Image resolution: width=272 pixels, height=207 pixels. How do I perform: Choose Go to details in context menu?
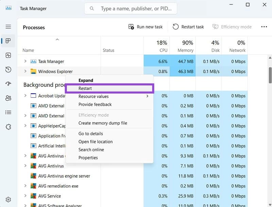109,133
